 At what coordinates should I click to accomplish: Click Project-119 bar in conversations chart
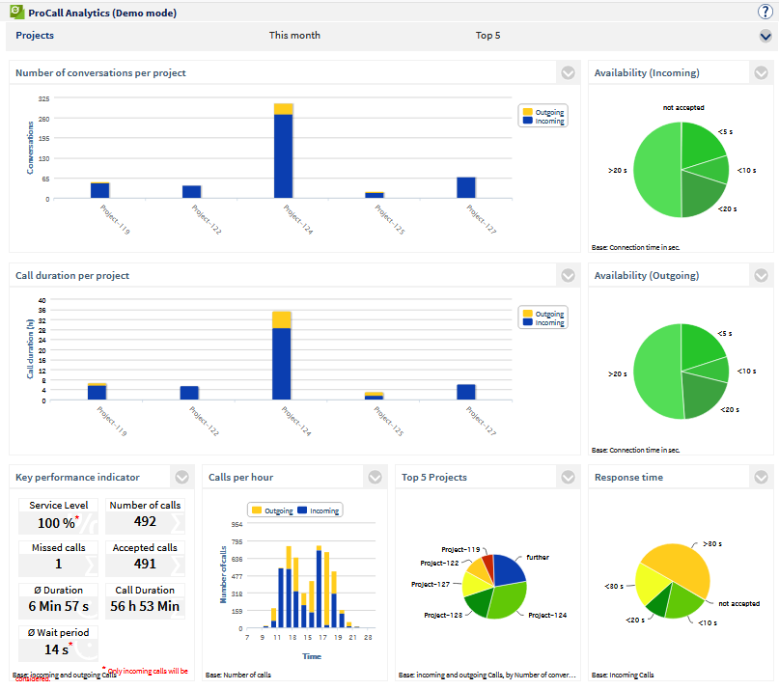pos(99,191)
